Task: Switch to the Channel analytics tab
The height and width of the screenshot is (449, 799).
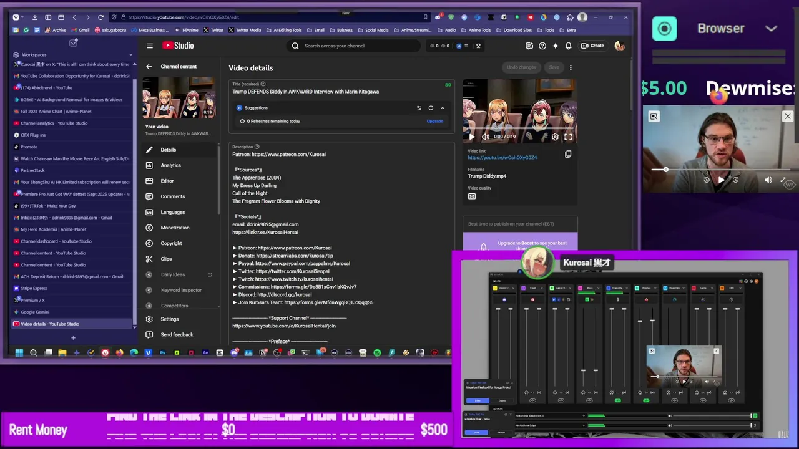Action: [x=72, y=123]
